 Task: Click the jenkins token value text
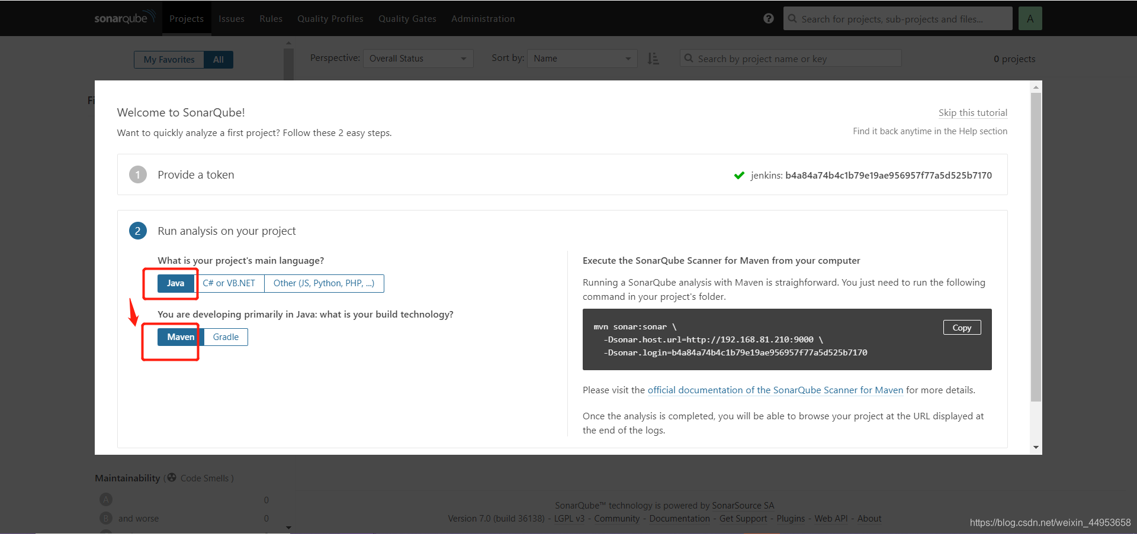(x=888, y=175)
